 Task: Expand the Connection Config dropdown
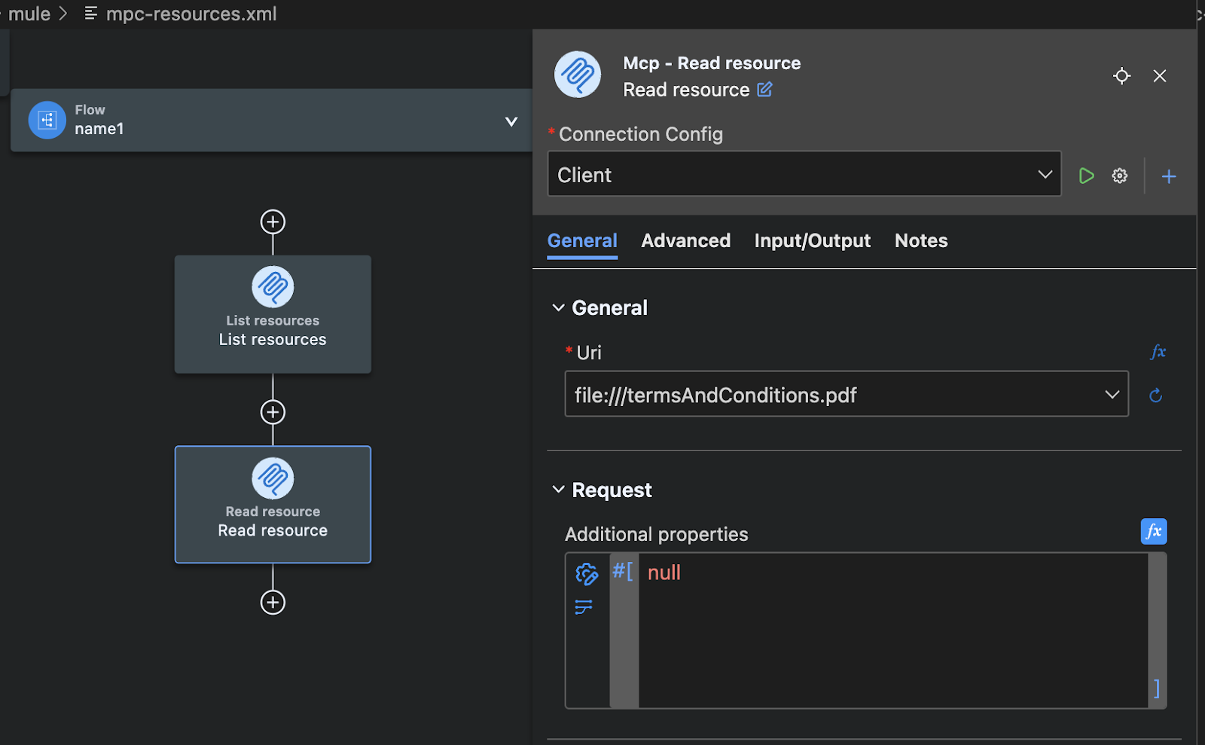coord(1045,174)
